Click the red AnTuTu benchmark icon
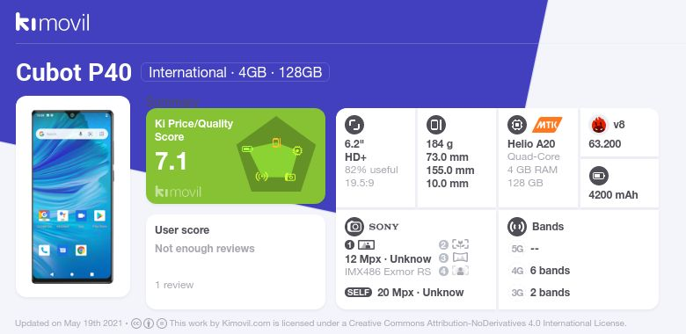686x334 pixels. (x=598, y=125)
